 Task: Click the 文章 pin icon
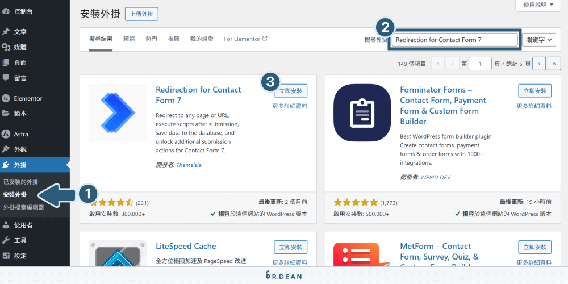coord(6,32)
